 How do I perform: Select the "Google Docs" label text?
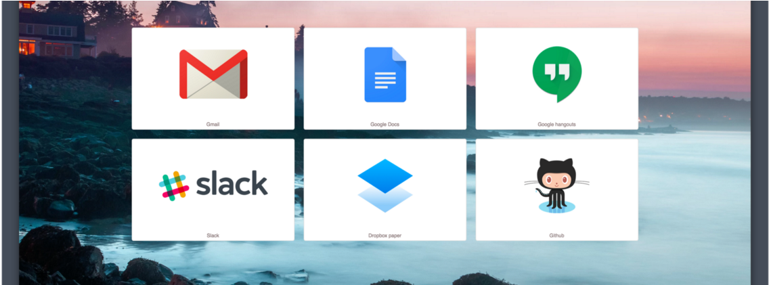pyautogui.click(x=385, y=125)
